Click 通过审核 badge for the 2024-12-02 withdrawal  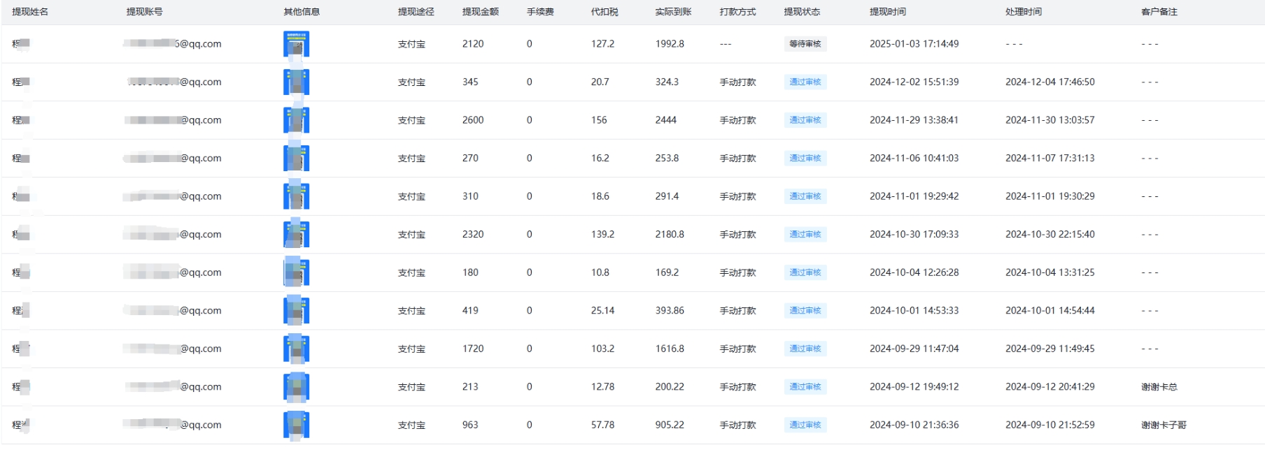(x=805, y=82)
